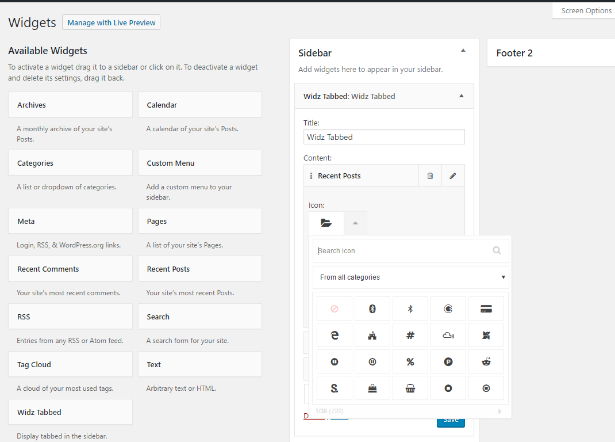Open the 'From all categories' dropdown

(410, 277)
